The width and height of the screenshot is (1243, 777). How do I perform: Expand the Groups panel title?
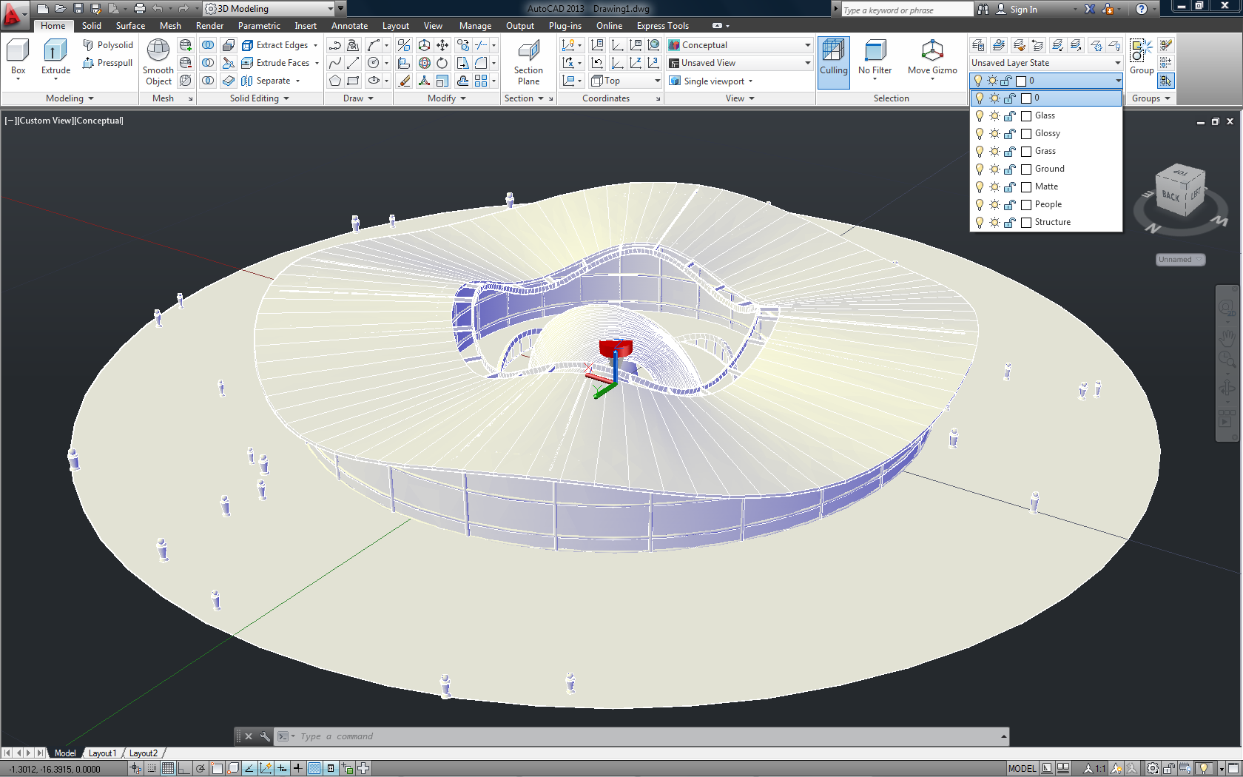pyautogui.click(x=1151, y=98)
